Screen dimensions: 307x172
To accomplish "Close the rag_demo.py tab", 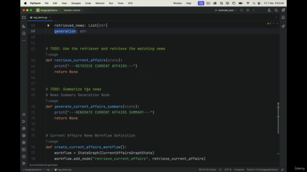I will coord(50,17).
